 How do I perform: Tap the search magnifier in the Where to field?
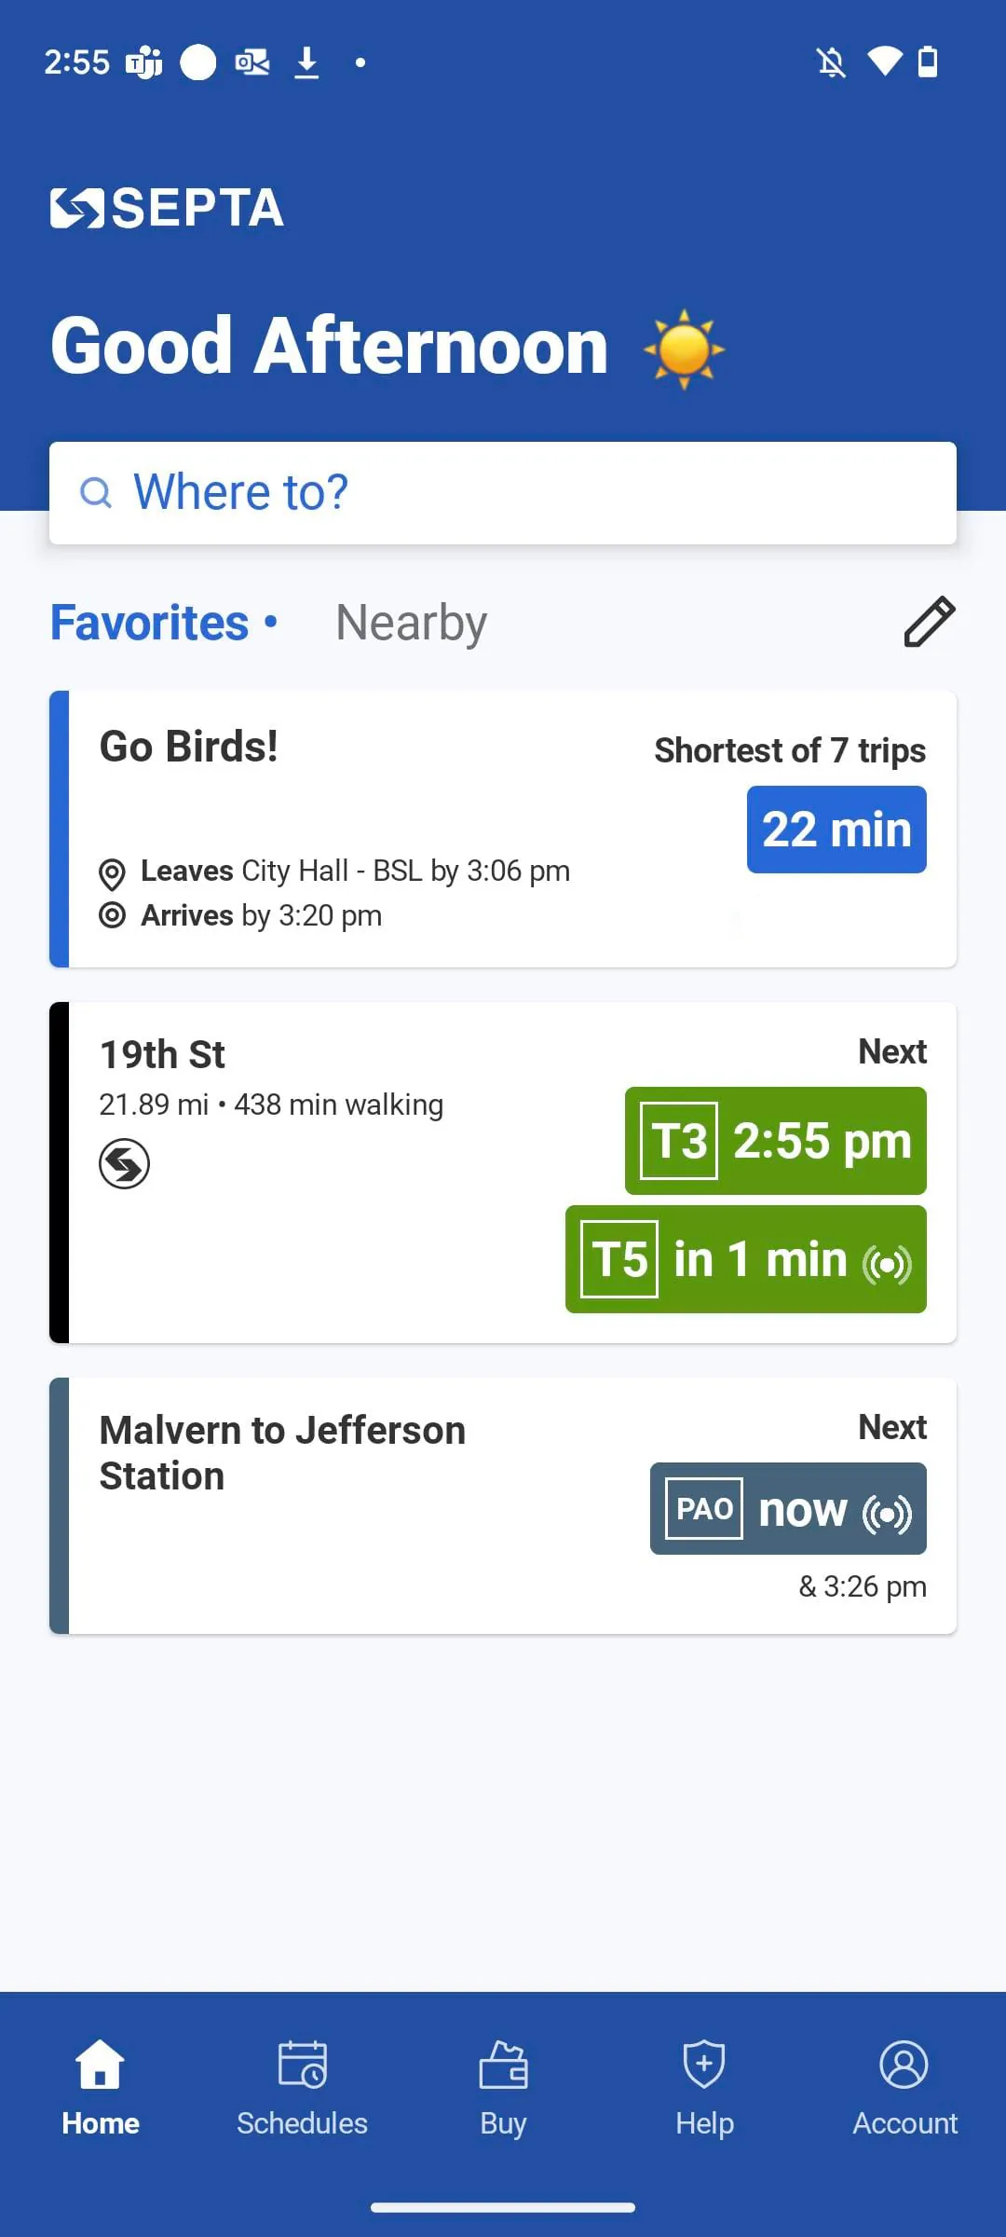click(x=97, y=491)
